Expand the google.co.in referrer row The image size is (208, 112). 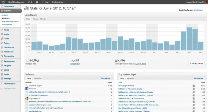click(x=30, y=99)
